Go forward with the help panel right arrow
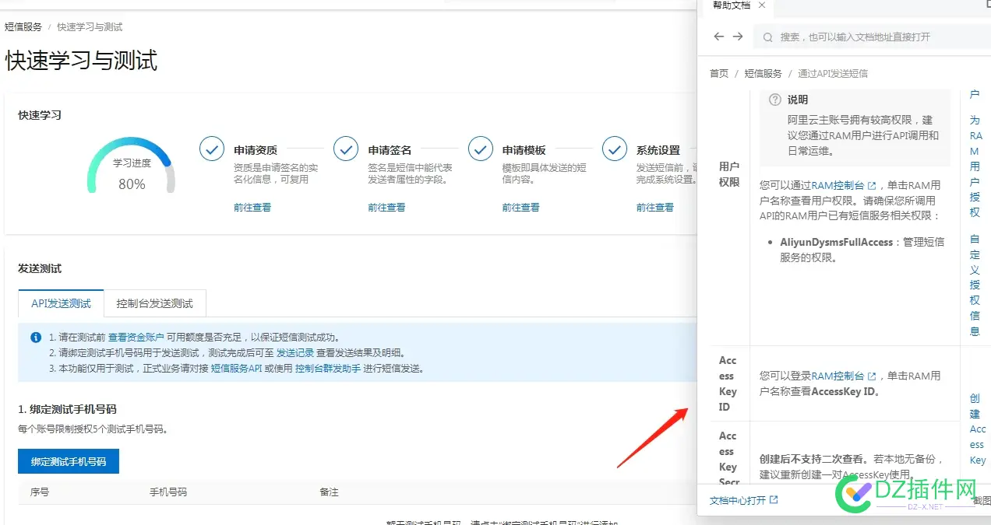The height and width of the screenshot is (525, 991). coord(738,37)
